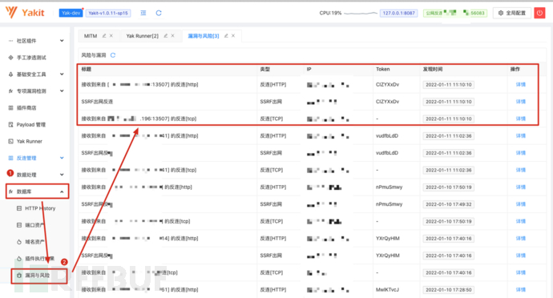Click the red power button
Viewport: 553px width, 298px height.
pos(539,13)
